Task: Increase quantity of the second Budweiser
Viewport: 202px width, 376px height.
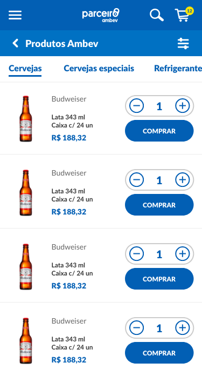Action: pyautogui.click(x=183, y=179)
